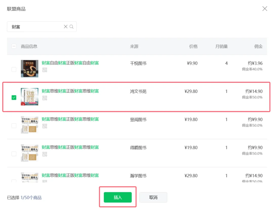Open QR code for 昱阅图书 product
The height and width of the screenshot is (210, 272).
45,126
